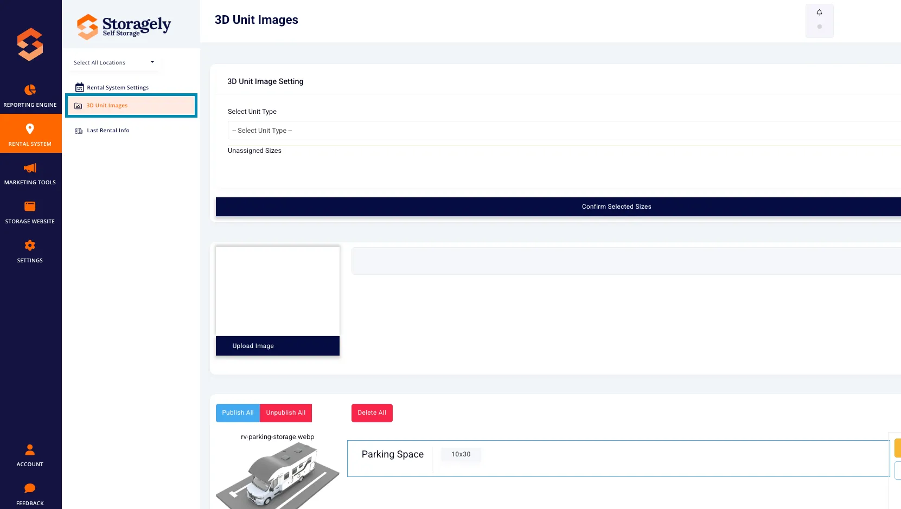Click the Last Rental Info icon
The height and width of the screenshot is (509, 901).
79,131
